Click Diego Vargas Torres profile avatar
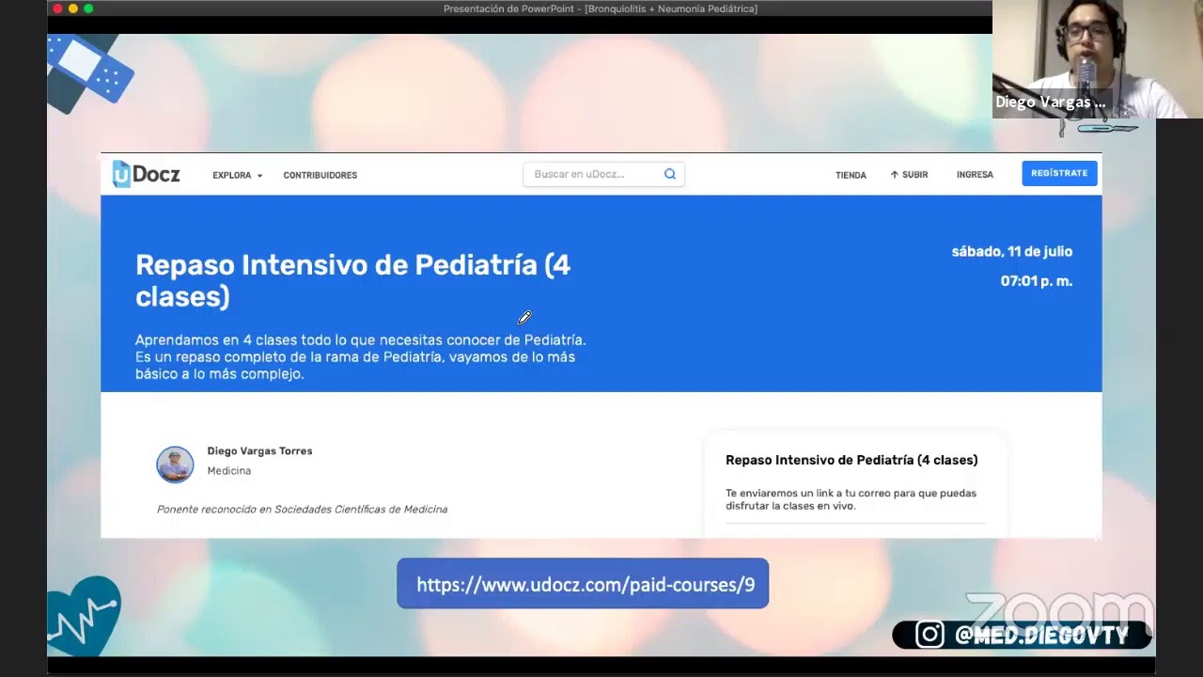The width and height of the screenshot is (1203, 677). (x=175, y=464)
